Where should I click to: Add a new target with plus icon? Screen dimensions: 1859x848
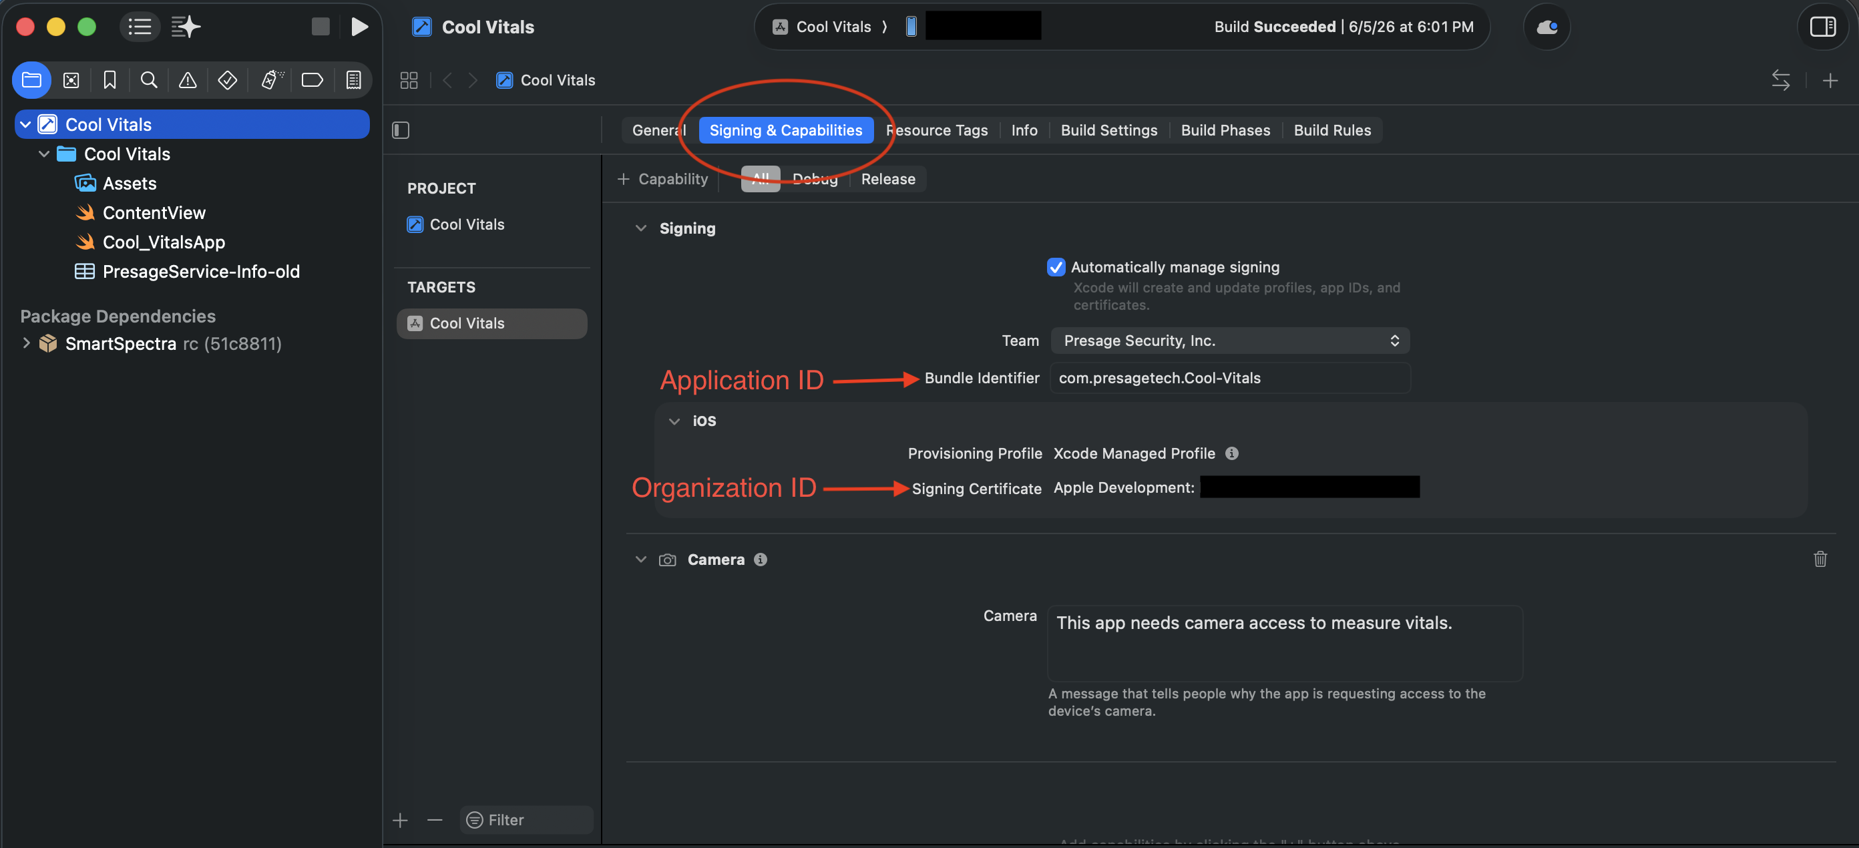401,820
